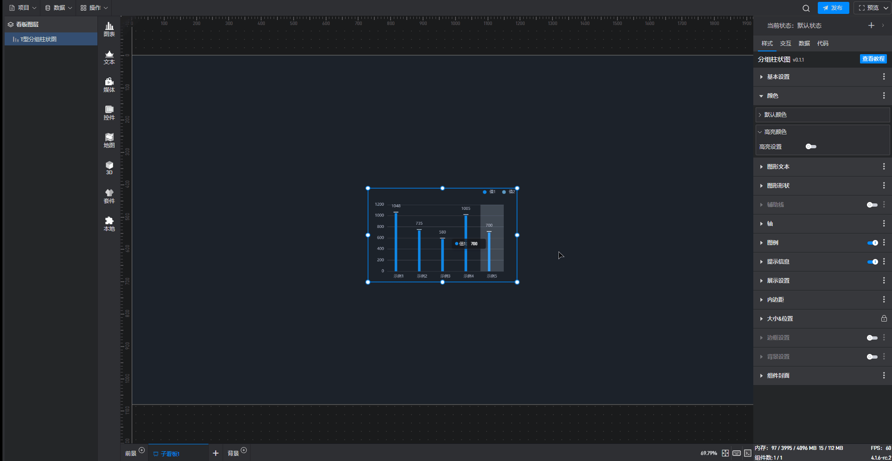Open the 图表 (chart) component category
Screen dimensions: 892x461
click(109, 29)
